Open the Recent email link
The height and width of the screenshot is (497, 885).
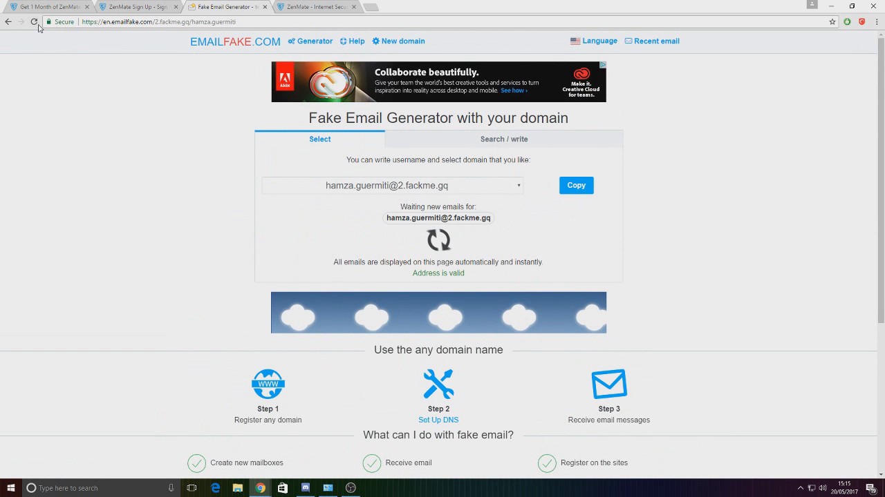652,41
